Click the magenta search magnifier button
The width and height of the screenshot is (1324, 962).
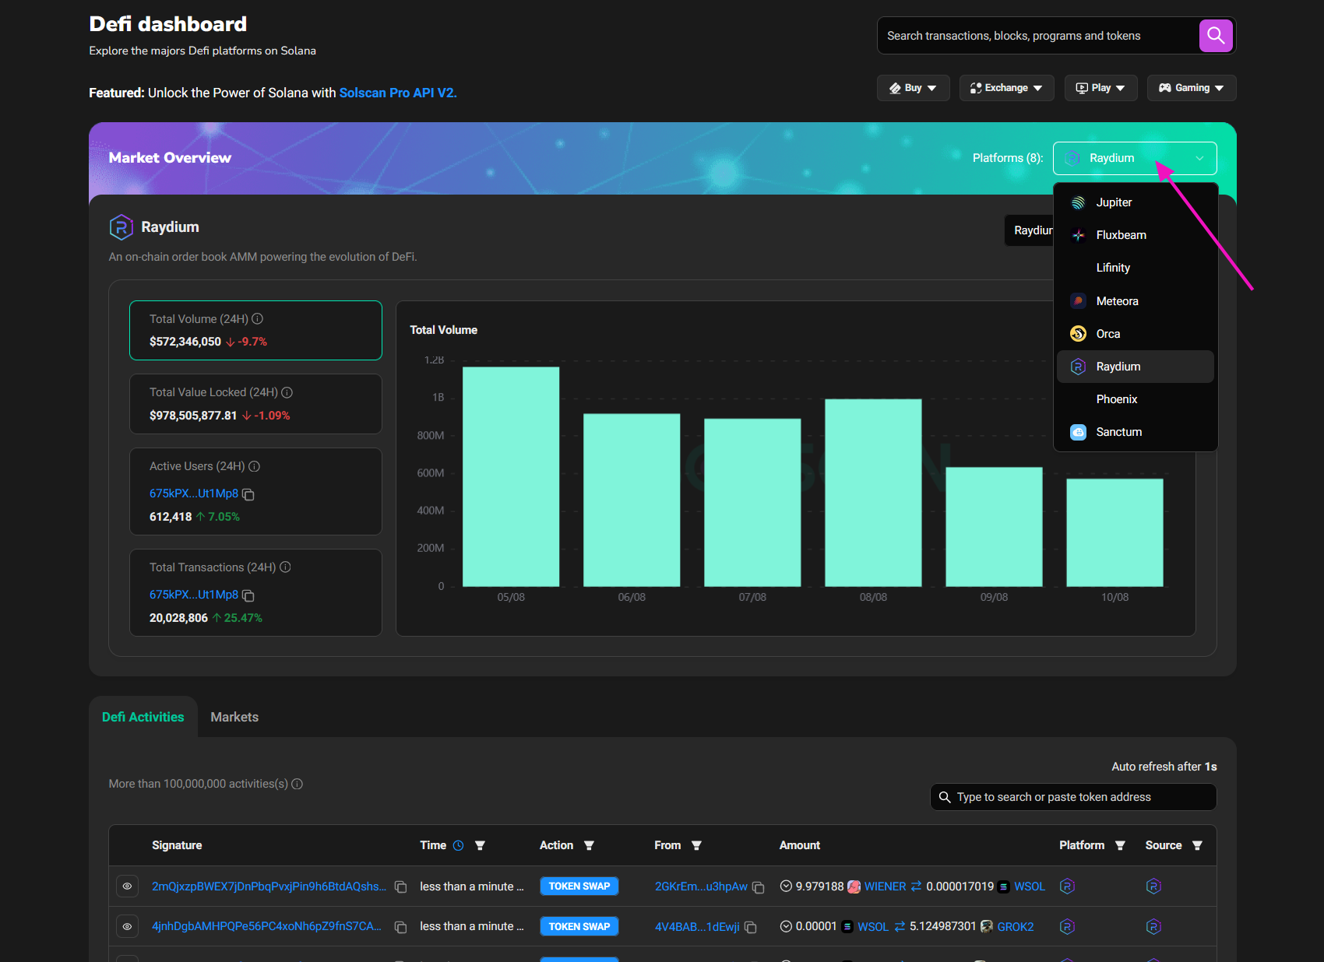(x=1215, y=36)
